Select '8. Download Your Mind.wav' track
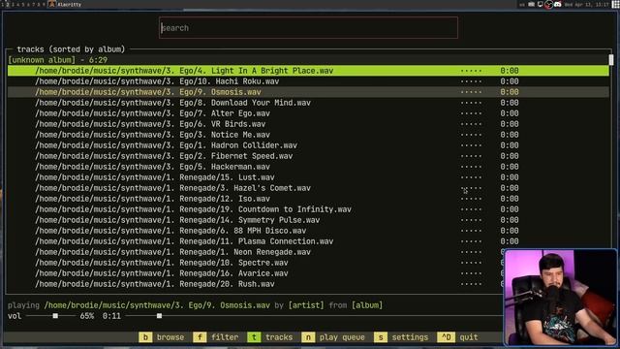Screen dimensions: 620x349 [308, 103]
